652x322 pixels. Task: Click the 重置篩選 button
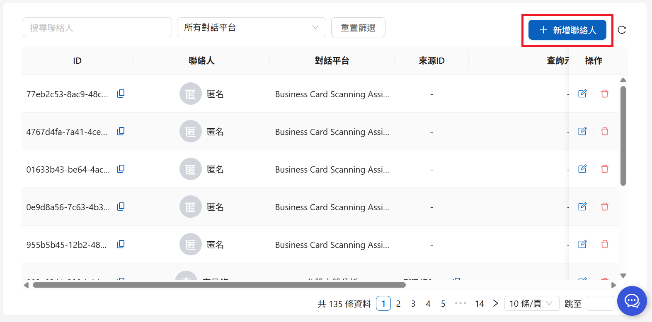pyautogui.click(x=358, y=27)
